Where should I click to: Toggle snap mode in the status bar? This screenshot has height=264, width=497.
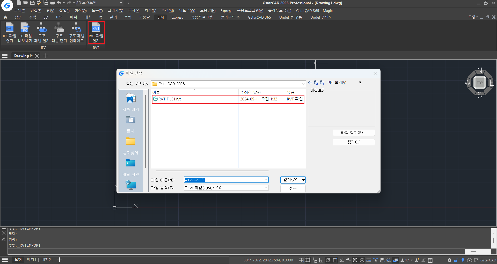tap(301, 260)
